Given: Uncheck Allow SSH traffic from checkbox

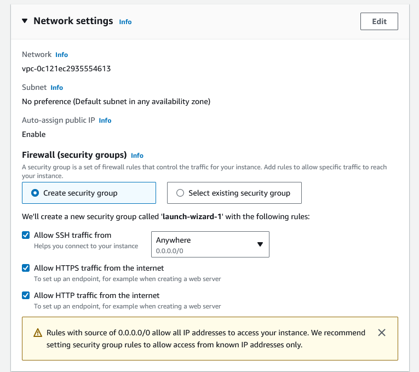Looking at the screenshot, I should 26,235.
